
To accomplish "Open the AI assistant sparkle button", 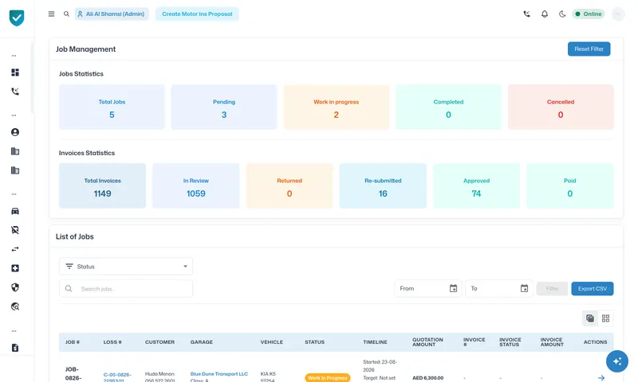I will (x=616, y=361).
